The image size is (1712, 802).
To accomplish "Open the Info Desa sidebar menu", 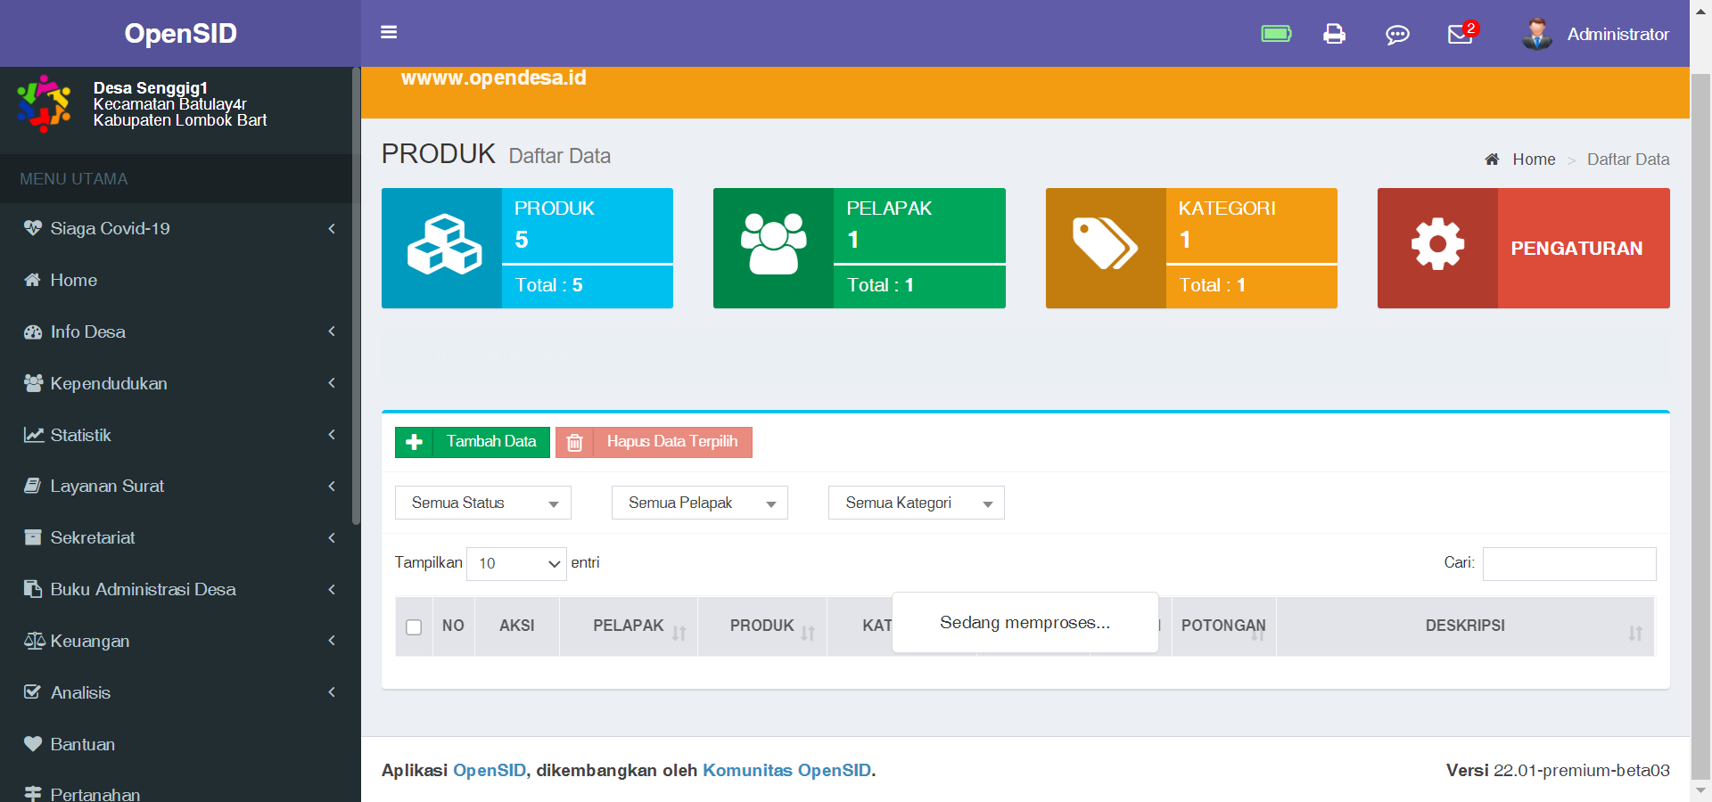I will (x=178, y=331).
